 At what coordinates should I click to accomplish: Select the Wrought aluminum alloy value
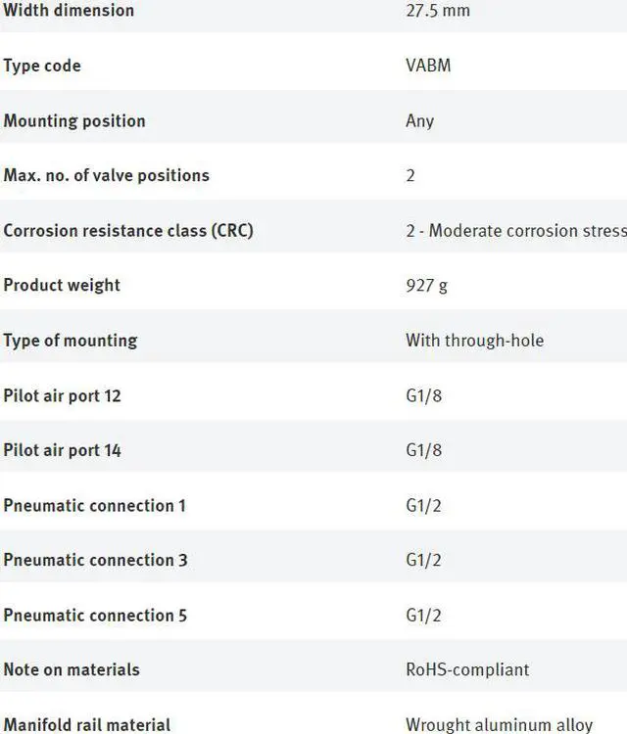pos(500,725)
